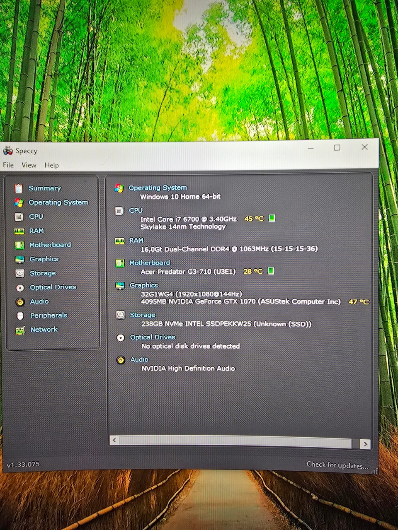Click the 238GB NVMe INTEL SSD line
398x530 pixels.
click(226, 324)
